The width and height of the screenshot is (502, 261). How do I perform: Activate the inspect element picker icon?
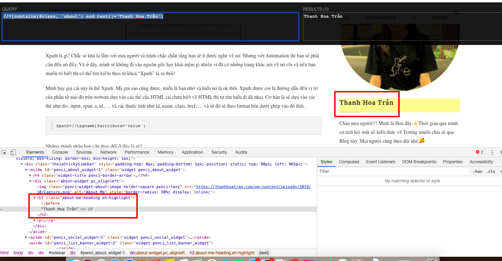pyautogui.click(x=4, y=152)
